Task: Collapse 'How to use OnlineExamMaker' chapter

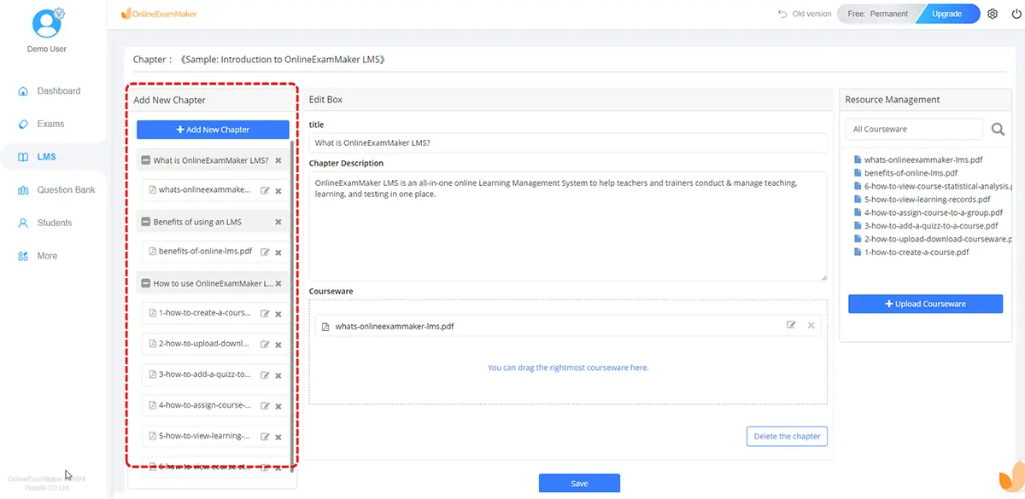Action: 145,283
